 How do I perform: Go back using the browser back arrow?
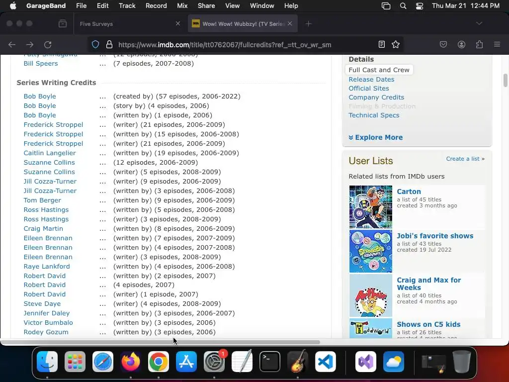(12, 44)
